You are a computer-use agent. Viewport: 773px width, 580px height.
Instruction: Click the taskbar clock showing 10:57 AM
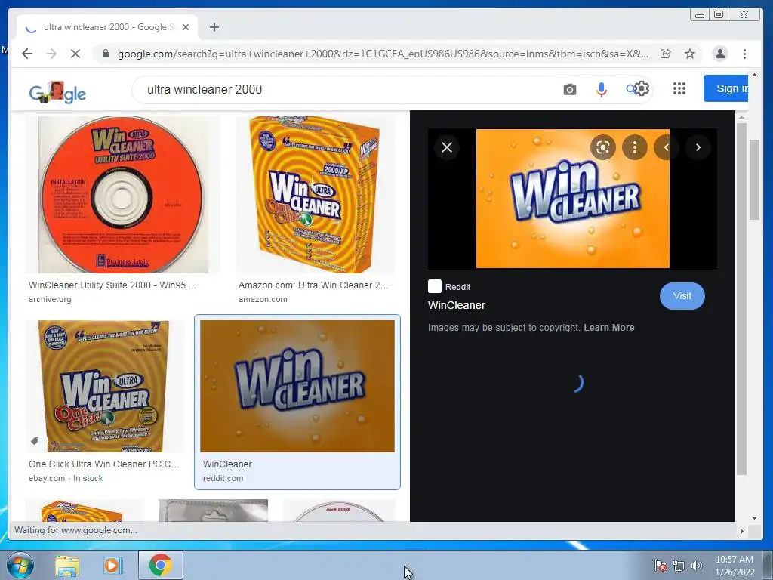[x=735, y=566]
